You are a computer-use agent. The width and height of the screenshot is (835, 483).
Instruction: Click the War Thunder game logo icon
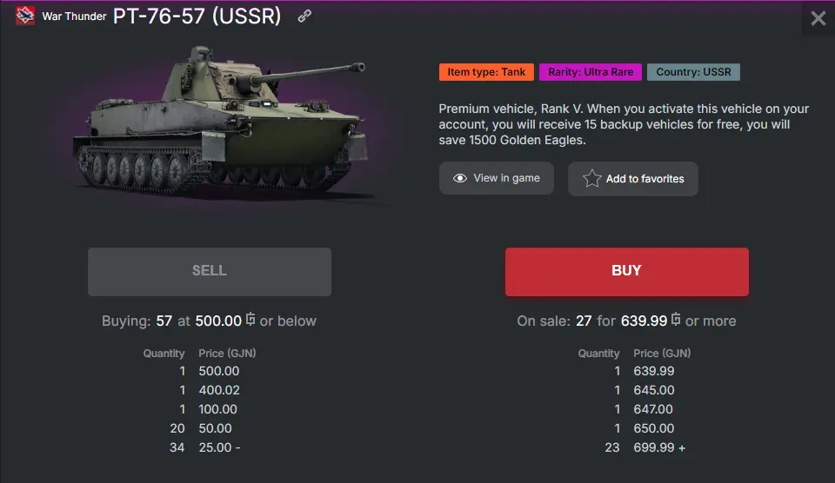point(24,16)
